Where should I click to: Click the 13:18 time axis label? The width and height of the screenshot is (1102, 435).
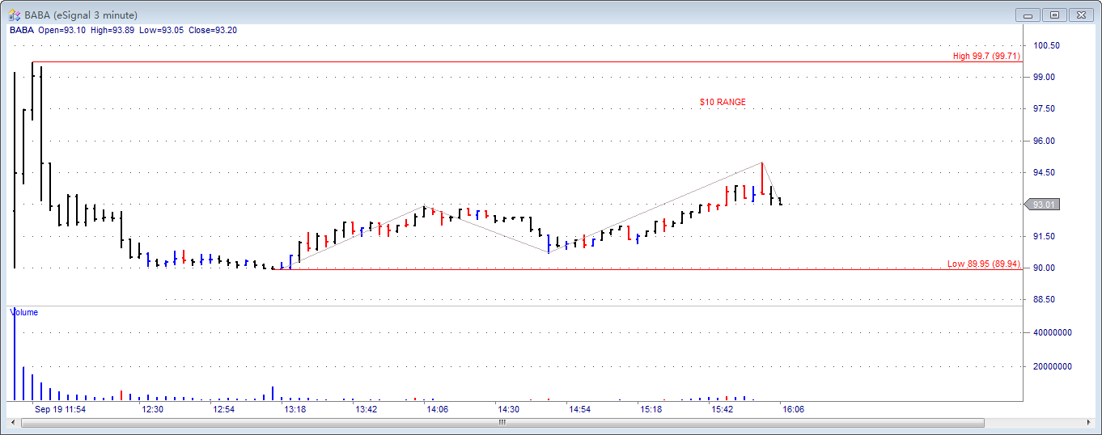click(295, 409)
